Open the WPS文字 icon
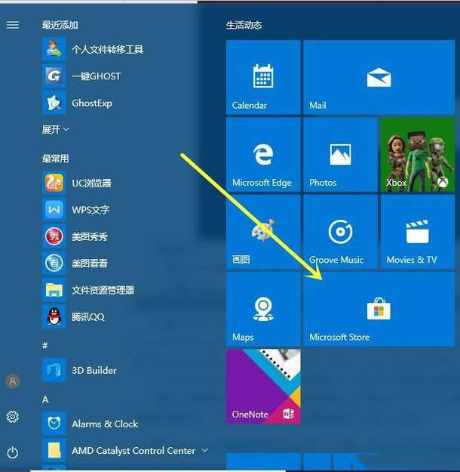Viewport: 460px width, 472px height. (54, 209)
